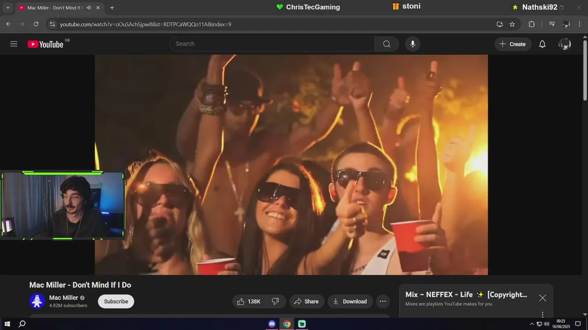Open Chrome media controls icon

[x=552, y=24]
